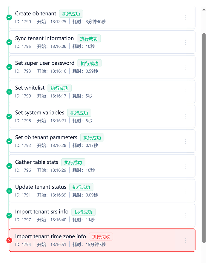Expand options for Update tenant status task
The image size is (206, 263).
pos(186,191)
